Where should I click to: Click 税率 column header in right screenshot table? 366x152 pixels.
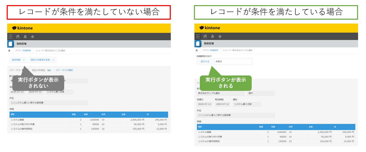pos(297,127)
